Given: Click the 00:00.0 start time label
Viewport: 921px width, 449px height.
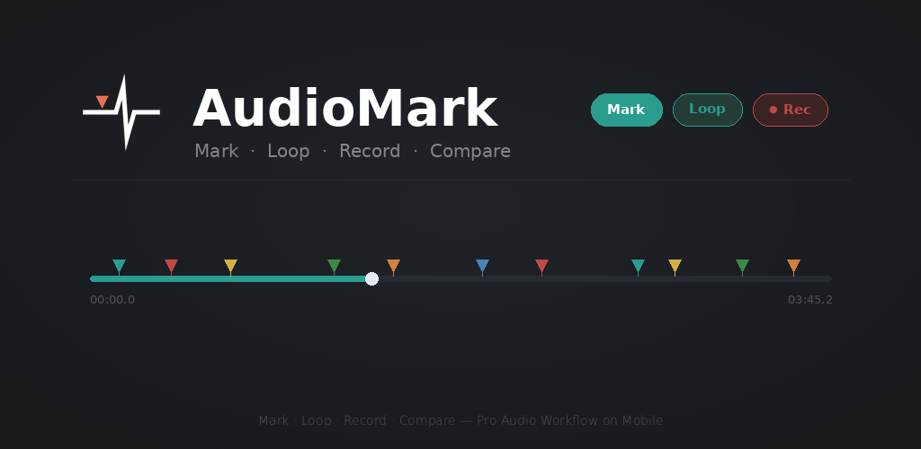Looking at the screenshot, I should coord(112,300).
